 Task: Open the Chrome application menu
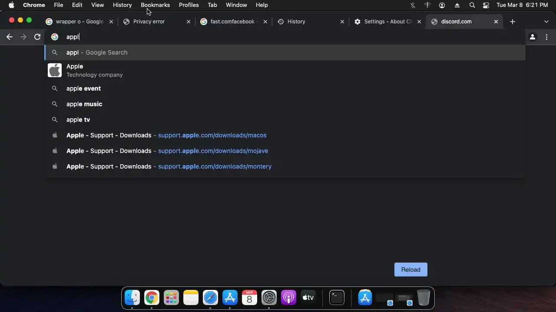pyautogui.click(x=34, y=5)
